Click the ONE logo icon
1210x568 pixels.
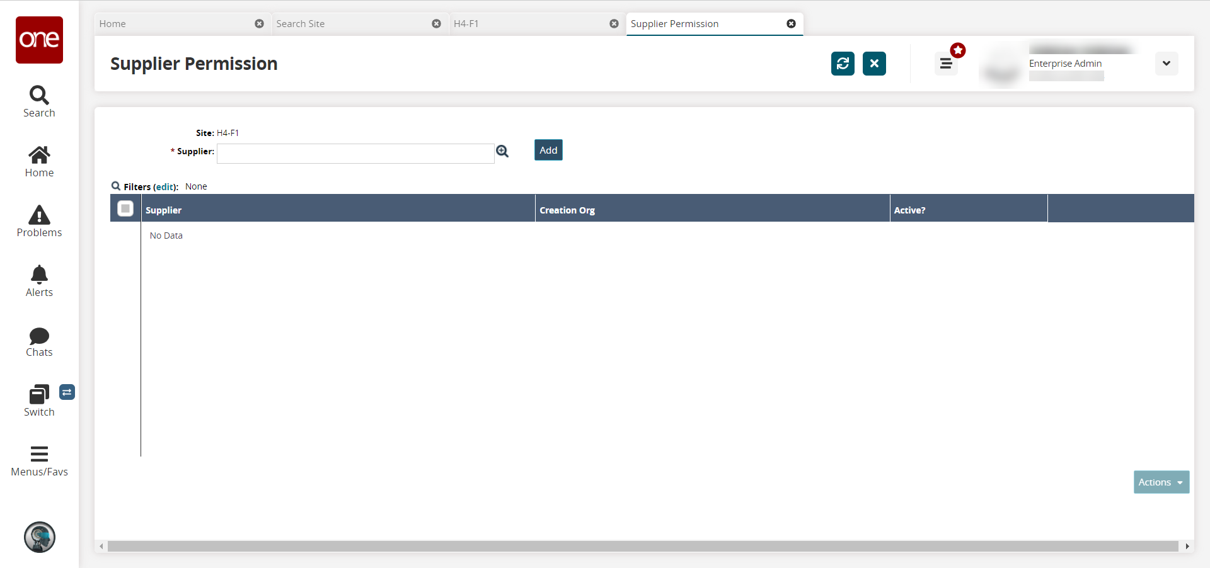tap(39, 40)
